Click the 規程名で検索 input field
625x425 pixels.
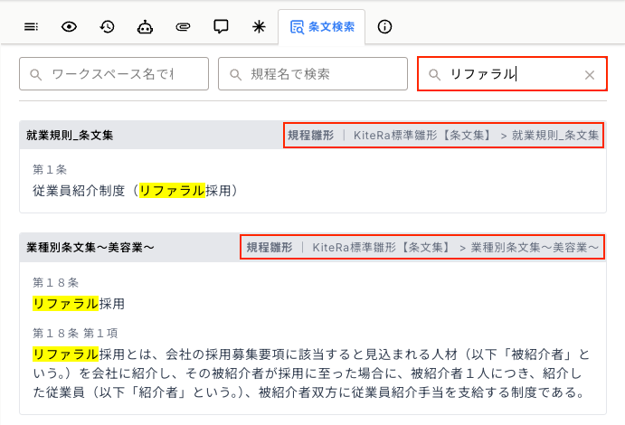click(312, 74)
